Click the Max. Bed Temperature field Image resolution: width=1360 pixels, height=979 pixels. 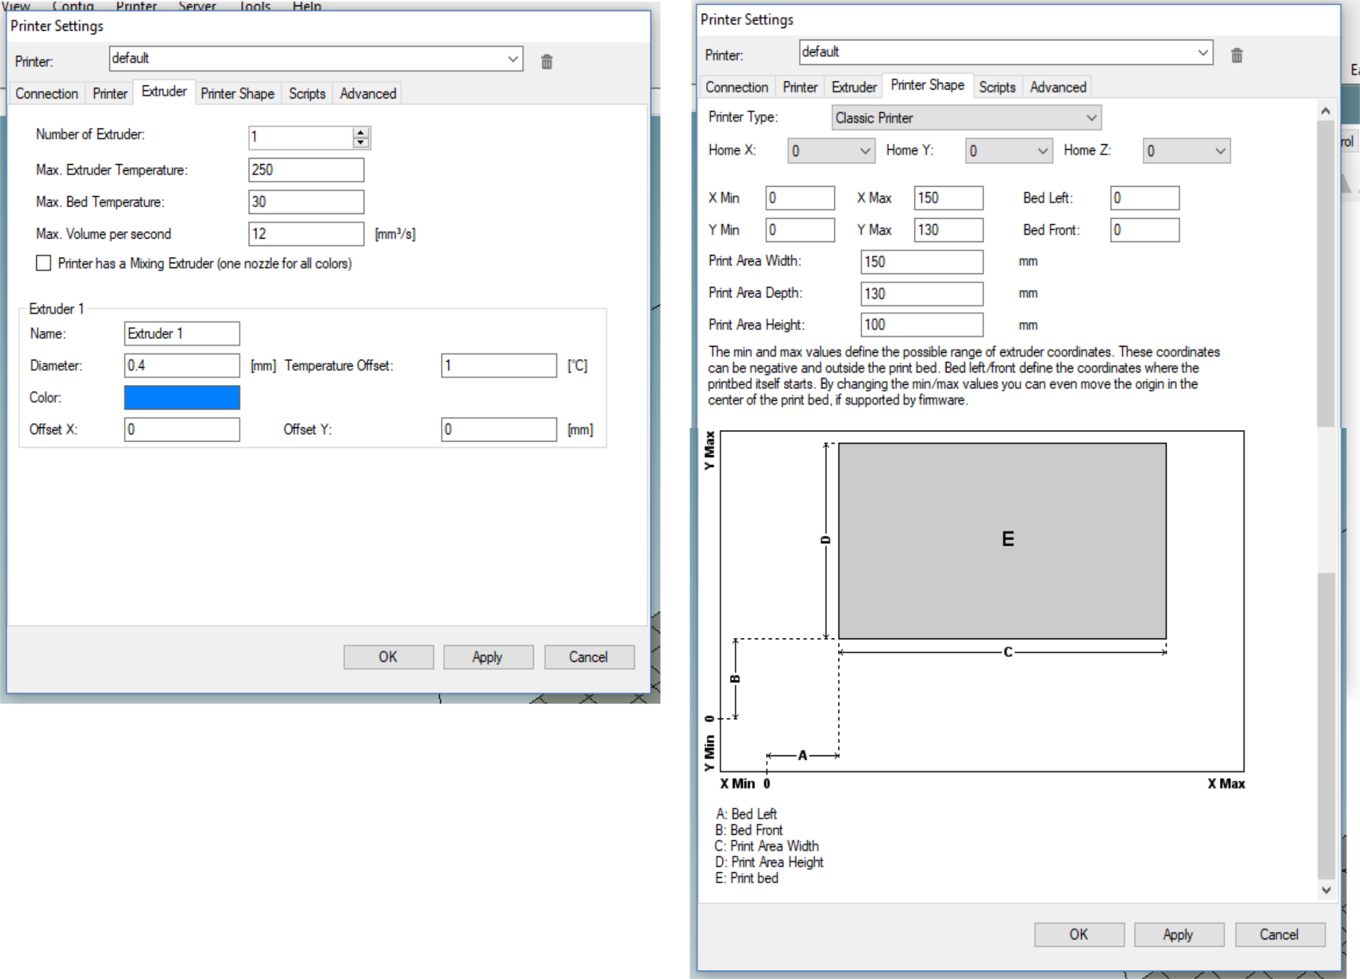pos(305,202)
